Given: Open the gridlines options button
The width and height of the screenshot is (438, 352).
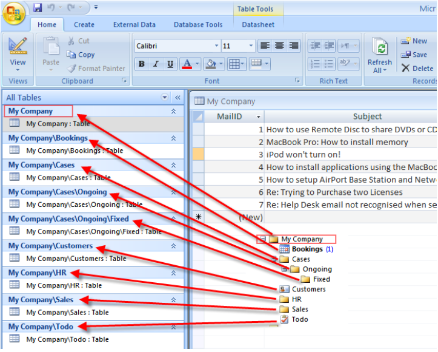Looking at the screenshot, I should pos(234,64).
